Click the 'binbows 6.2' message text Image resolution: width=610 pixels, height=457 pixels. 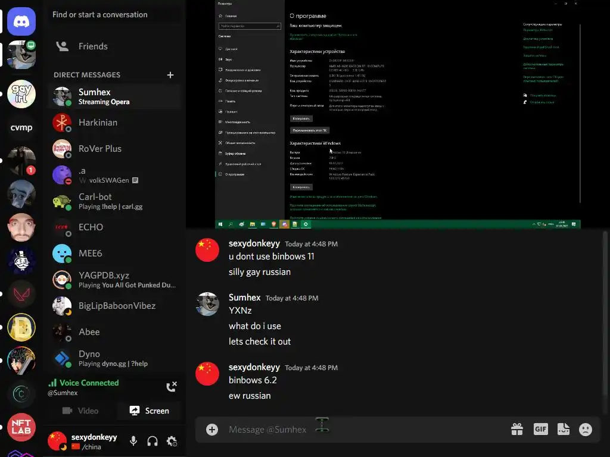pyautogui.click(x=253, y=380)
